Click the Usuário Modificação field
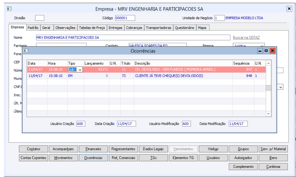This screenshot has width=296, height=177. 186,124
